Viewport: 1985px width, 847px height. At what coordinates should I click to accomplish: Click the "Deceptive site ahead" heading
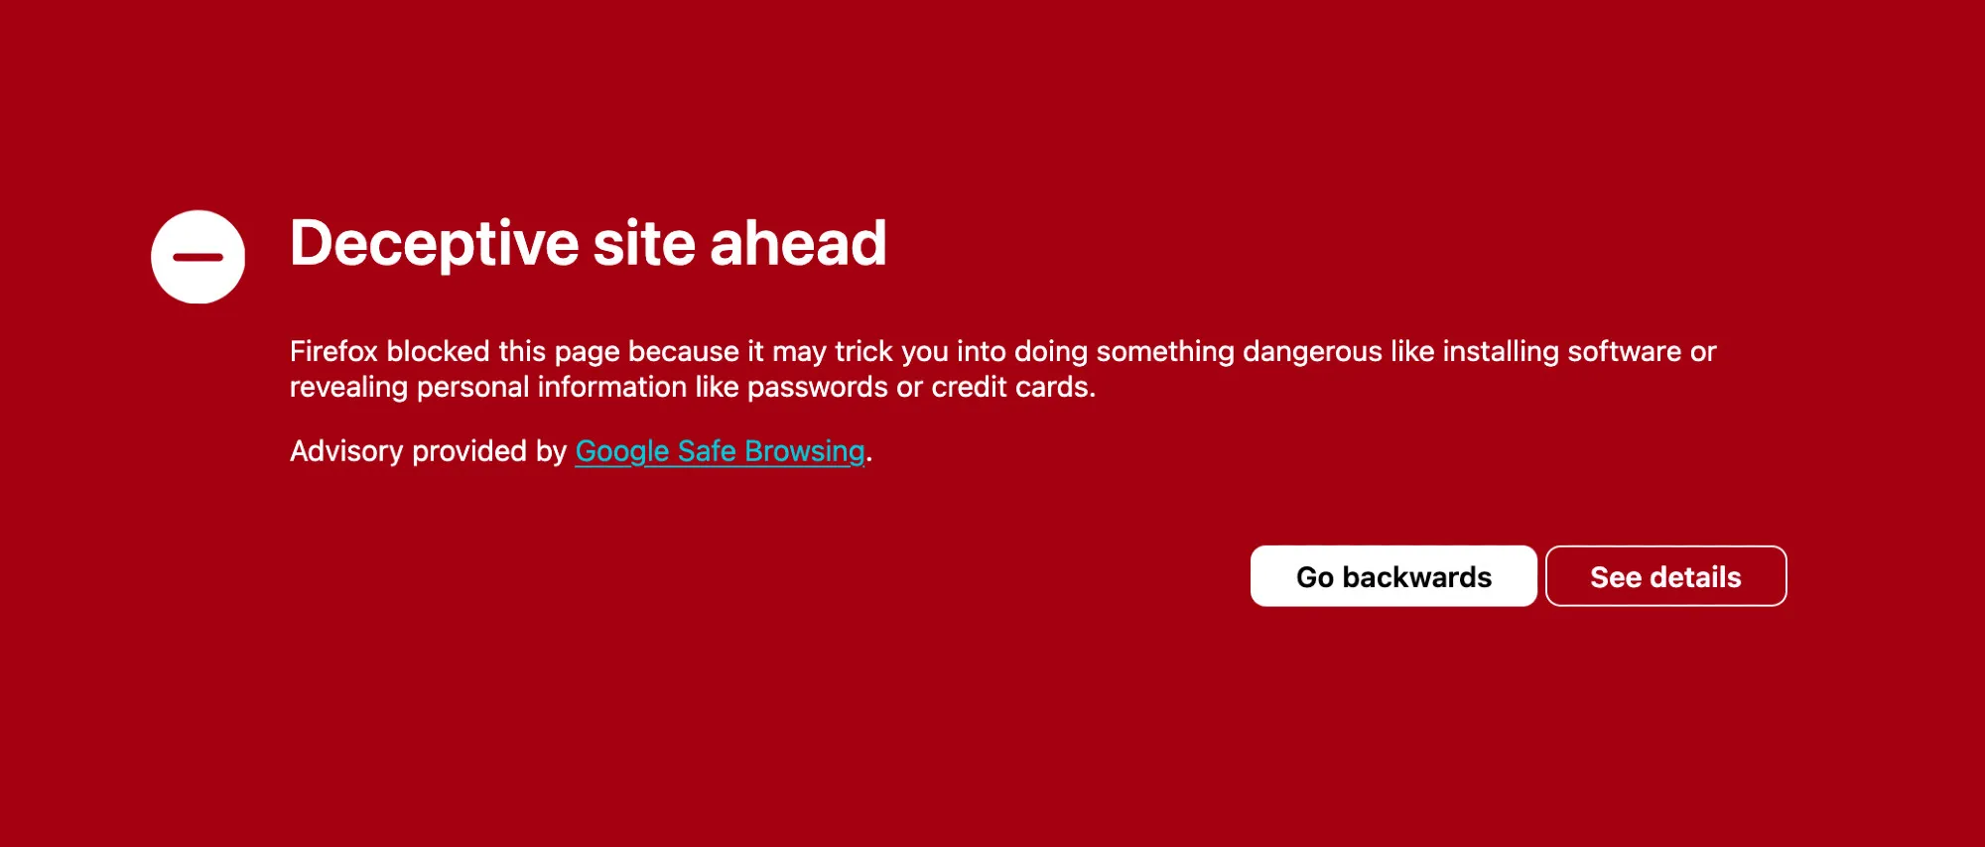click(588, 244)
